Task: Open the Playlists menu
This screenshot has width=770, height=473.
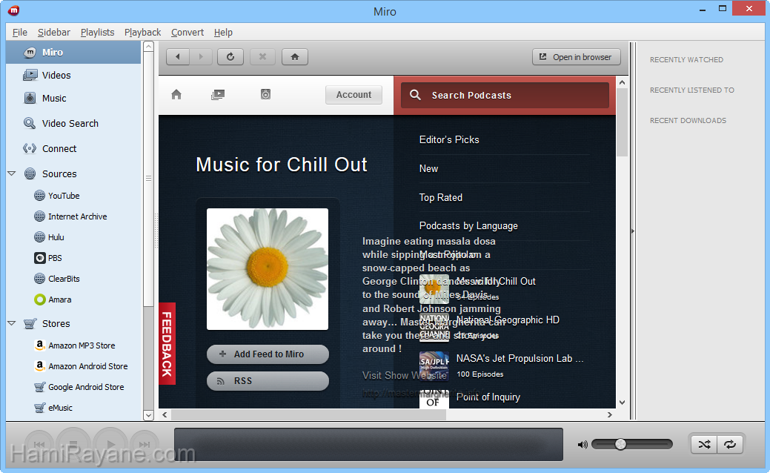Action: click(97, 33)
